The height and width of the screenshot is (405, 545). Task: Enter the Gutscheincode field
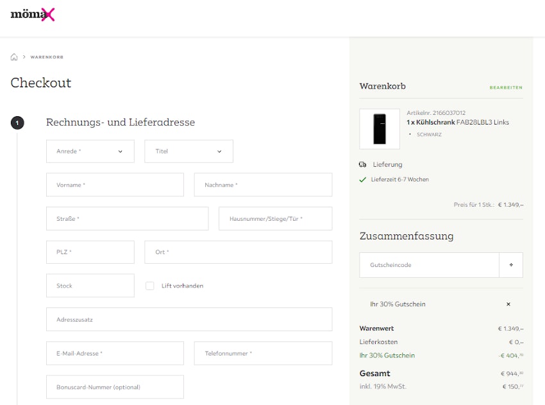click(429, 265)
